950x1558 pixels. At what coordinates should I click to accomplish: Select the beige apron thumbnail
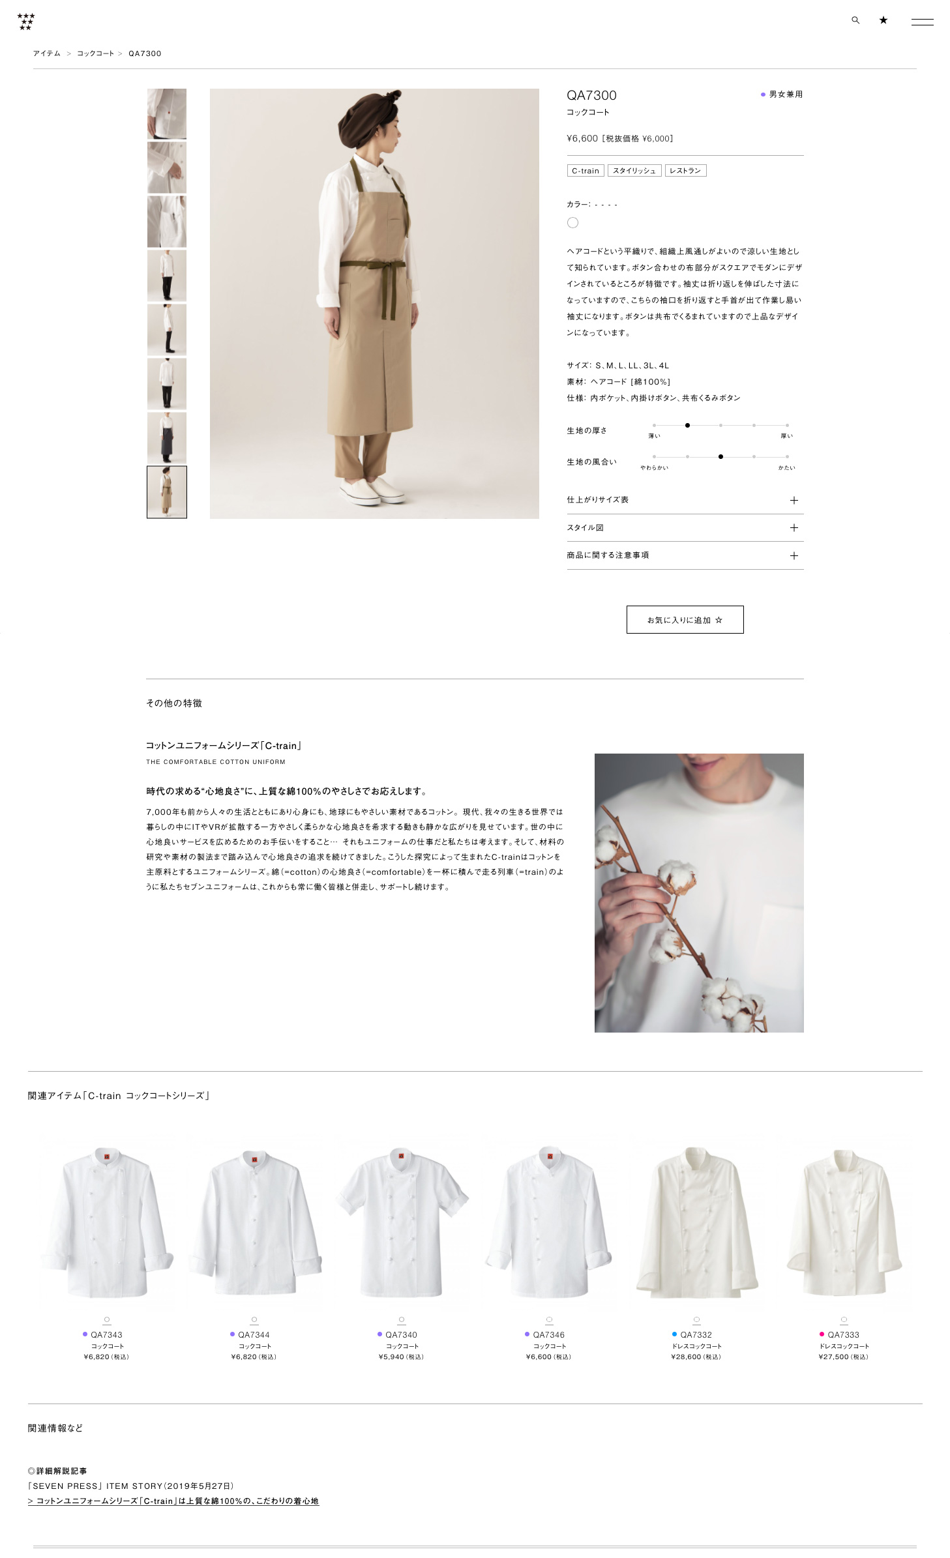(x=167, y=492)
